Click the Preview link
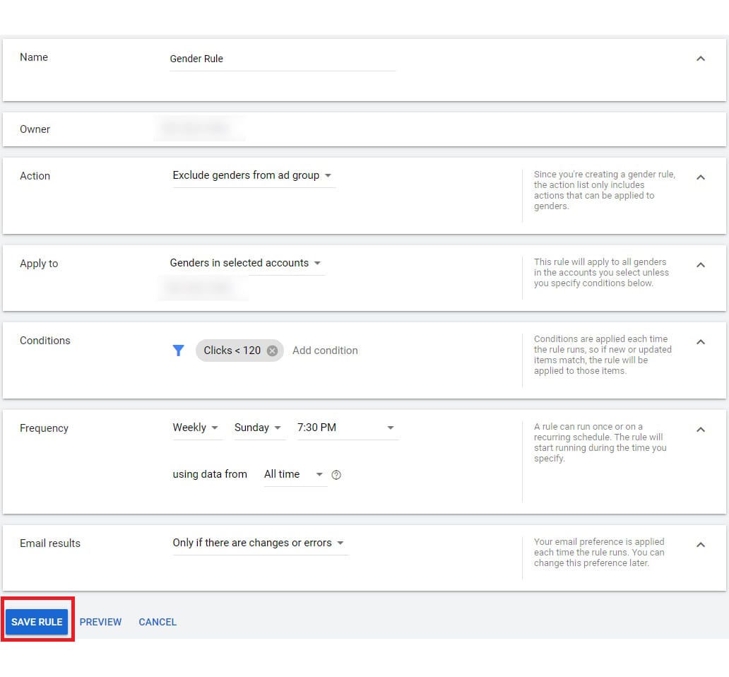 coord(100,622)
